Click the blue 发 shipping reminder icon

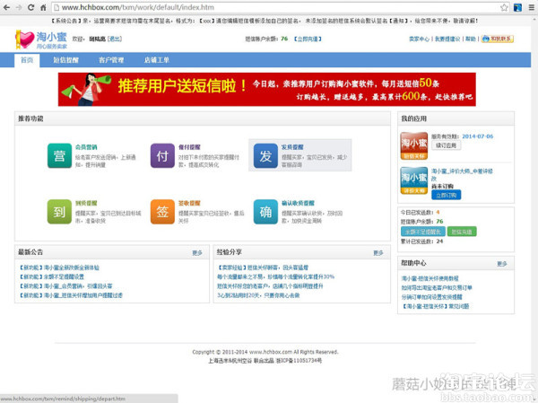click(x=265, y=155)
